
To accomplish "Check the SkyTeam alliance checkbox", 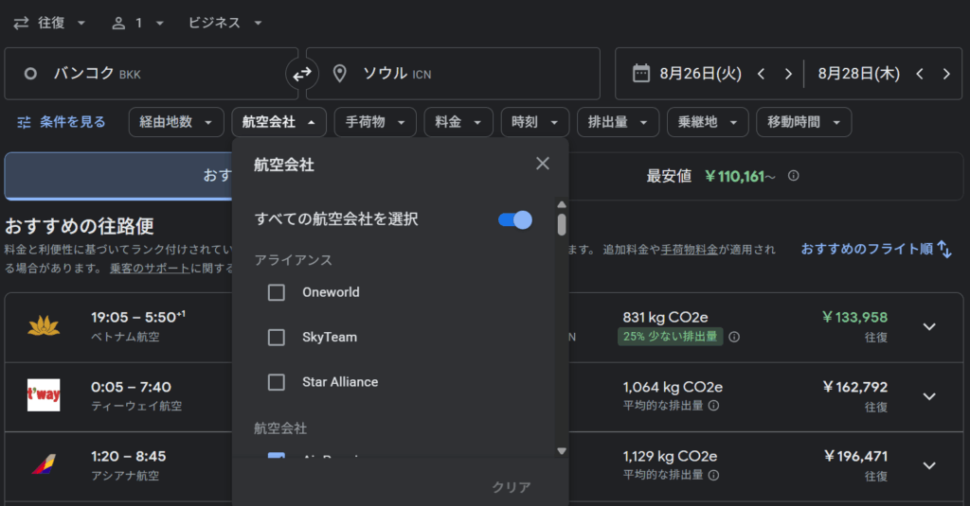I will (x=277, y=337).
